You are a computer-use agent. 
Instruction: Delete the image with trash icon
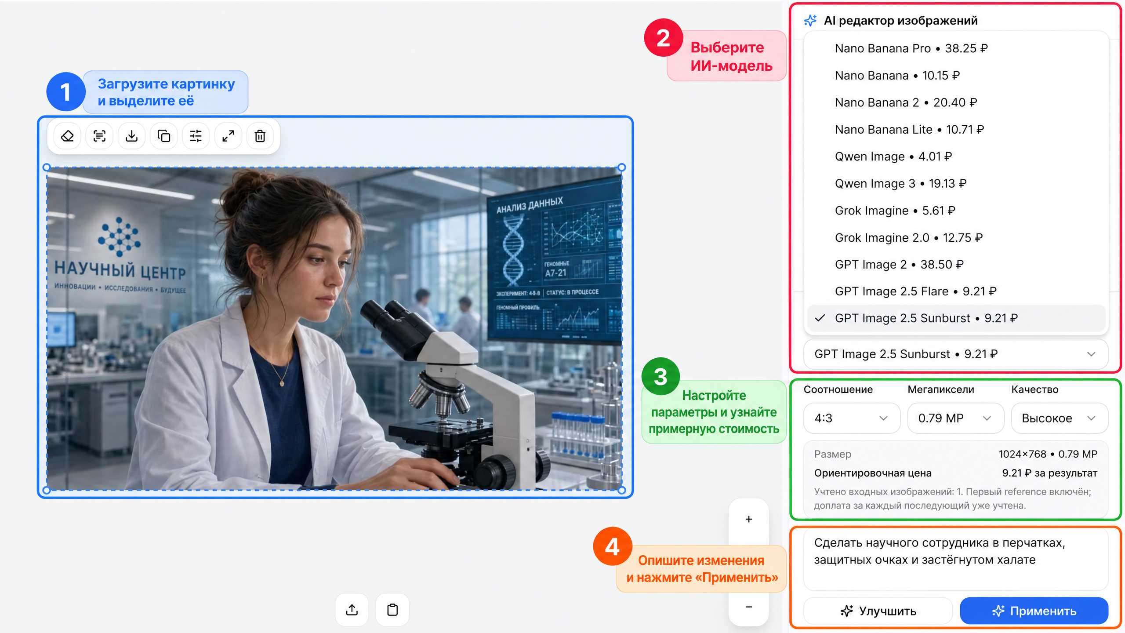point(260,136)
